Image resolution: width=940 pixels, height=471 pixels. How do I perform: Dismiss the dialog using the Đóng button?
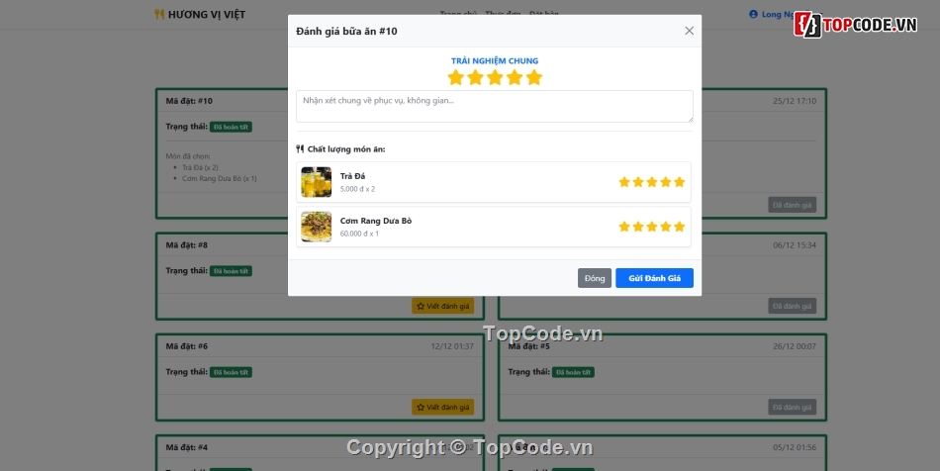point(595,278)
